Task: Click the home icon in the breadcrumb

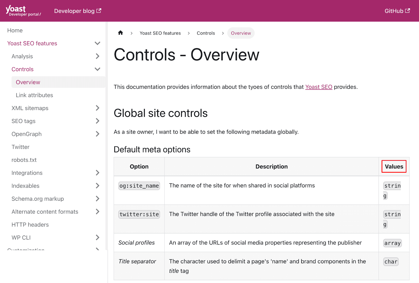Action: tap(120, 33)
